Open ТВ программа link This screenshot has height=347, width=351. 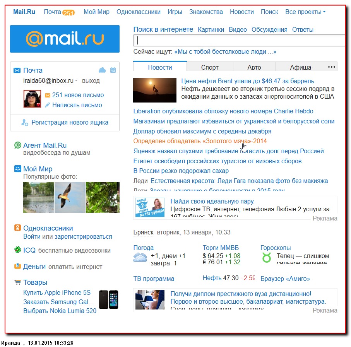pyautogui.click(x=154, y=279)
